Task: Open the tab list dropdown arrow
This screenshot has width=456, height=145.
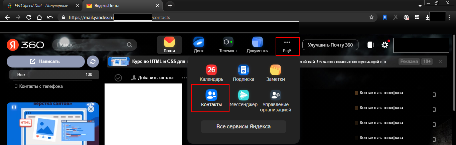Action: point(420,6)
